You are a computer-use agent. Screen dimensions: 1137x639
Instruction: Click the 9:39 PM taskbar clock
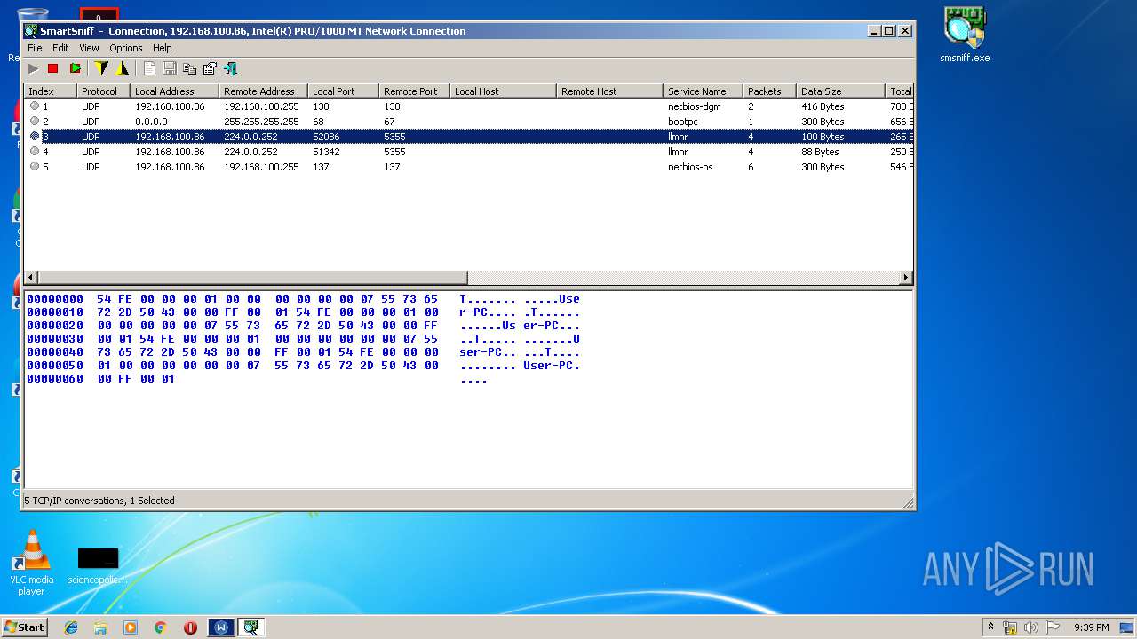tap(1092, 627)
